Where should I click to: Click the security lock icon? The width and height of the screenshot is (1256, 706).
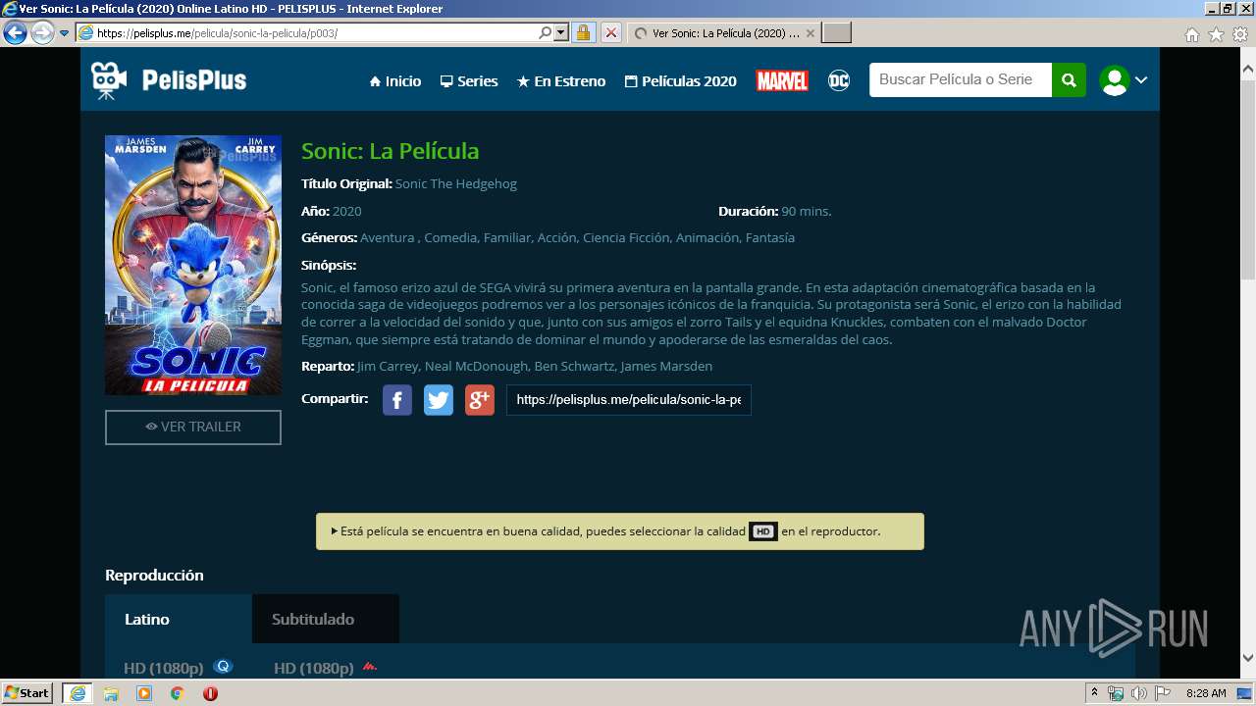pyautogui.click(x=583, y=32)
